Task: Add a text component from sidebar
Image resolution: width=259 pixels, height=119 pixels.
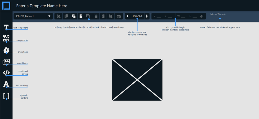Action: [6, 27]
